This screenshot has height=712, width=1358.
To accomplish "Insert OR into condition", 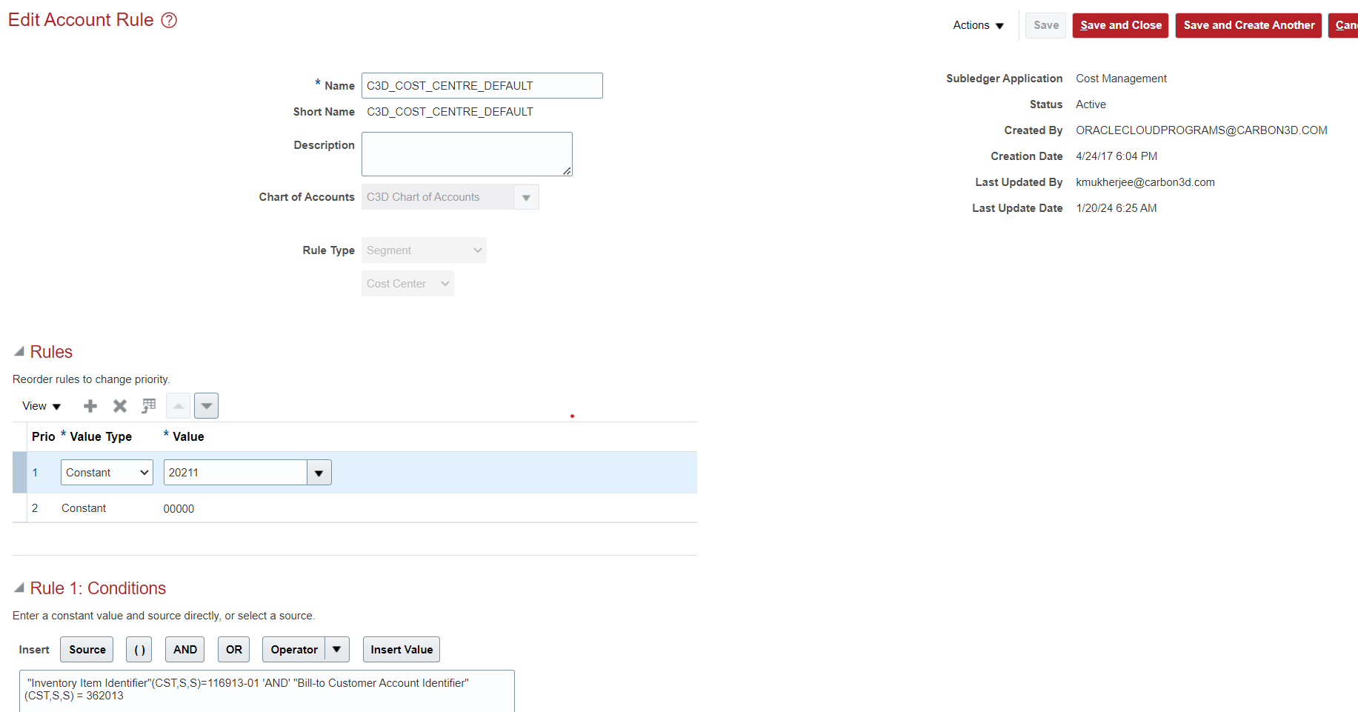I will point(234,650).
